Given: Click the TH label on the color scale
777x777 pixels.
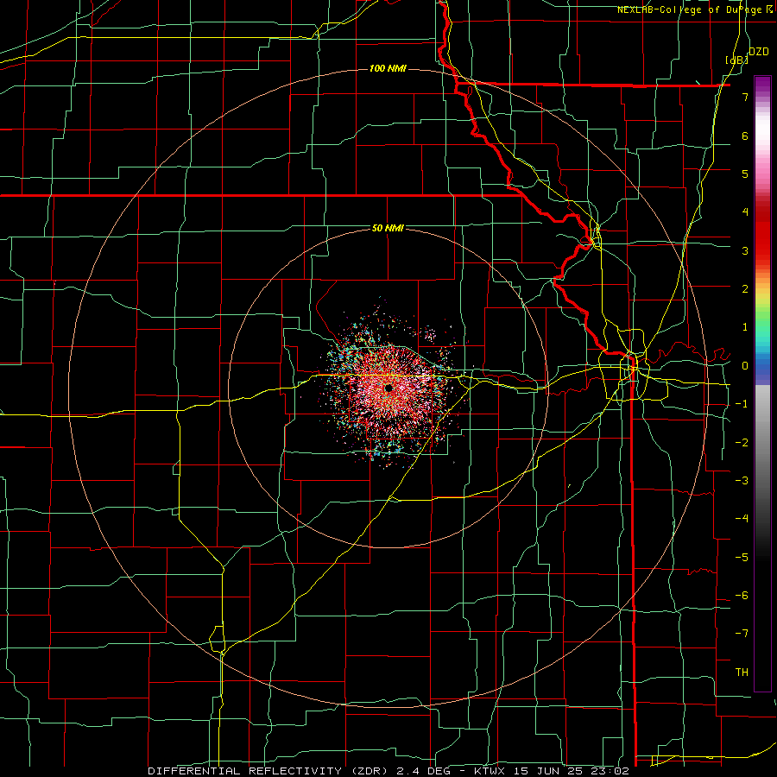Looking at the screenshot, I should (x=742, y=672).
